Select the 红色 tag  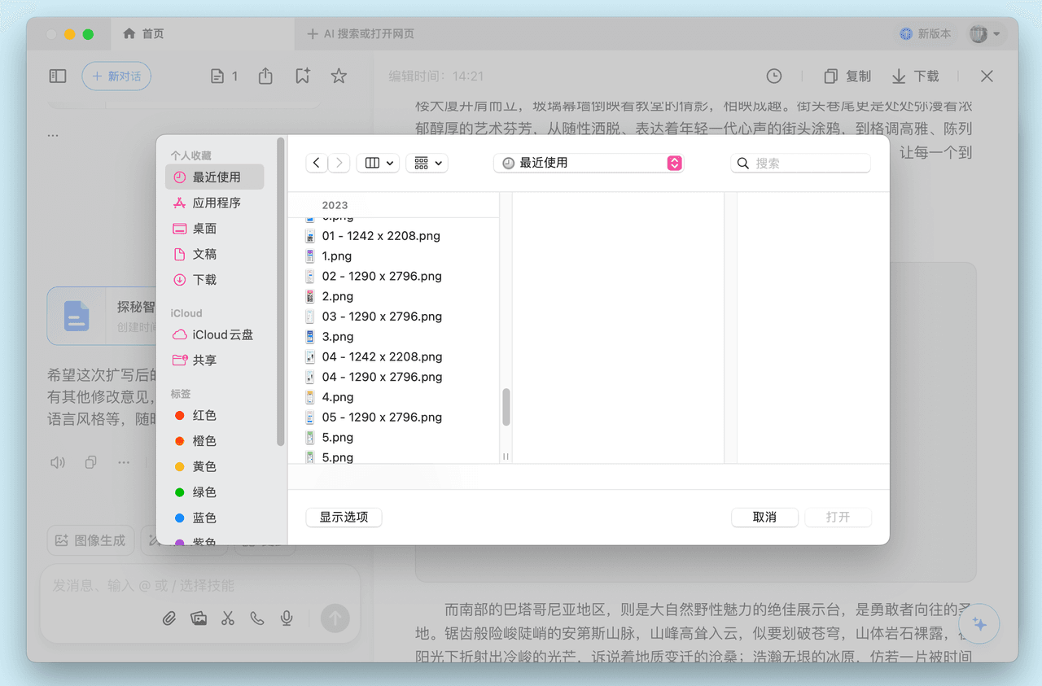coord(204,415)
